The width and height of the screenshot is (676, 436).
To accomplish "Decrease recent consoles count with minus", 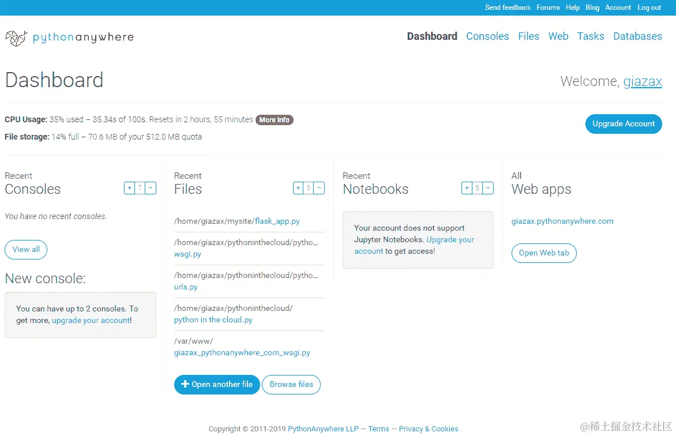I will (x=151, y=188).
